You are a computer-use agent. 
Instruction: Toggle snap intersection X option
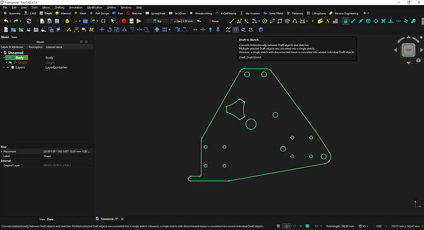point(383,21)
